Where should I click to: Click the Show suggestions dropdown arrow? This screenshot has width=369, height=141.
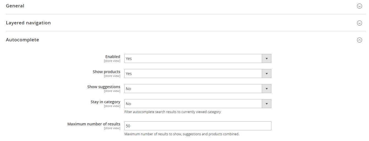coord(266,88)
